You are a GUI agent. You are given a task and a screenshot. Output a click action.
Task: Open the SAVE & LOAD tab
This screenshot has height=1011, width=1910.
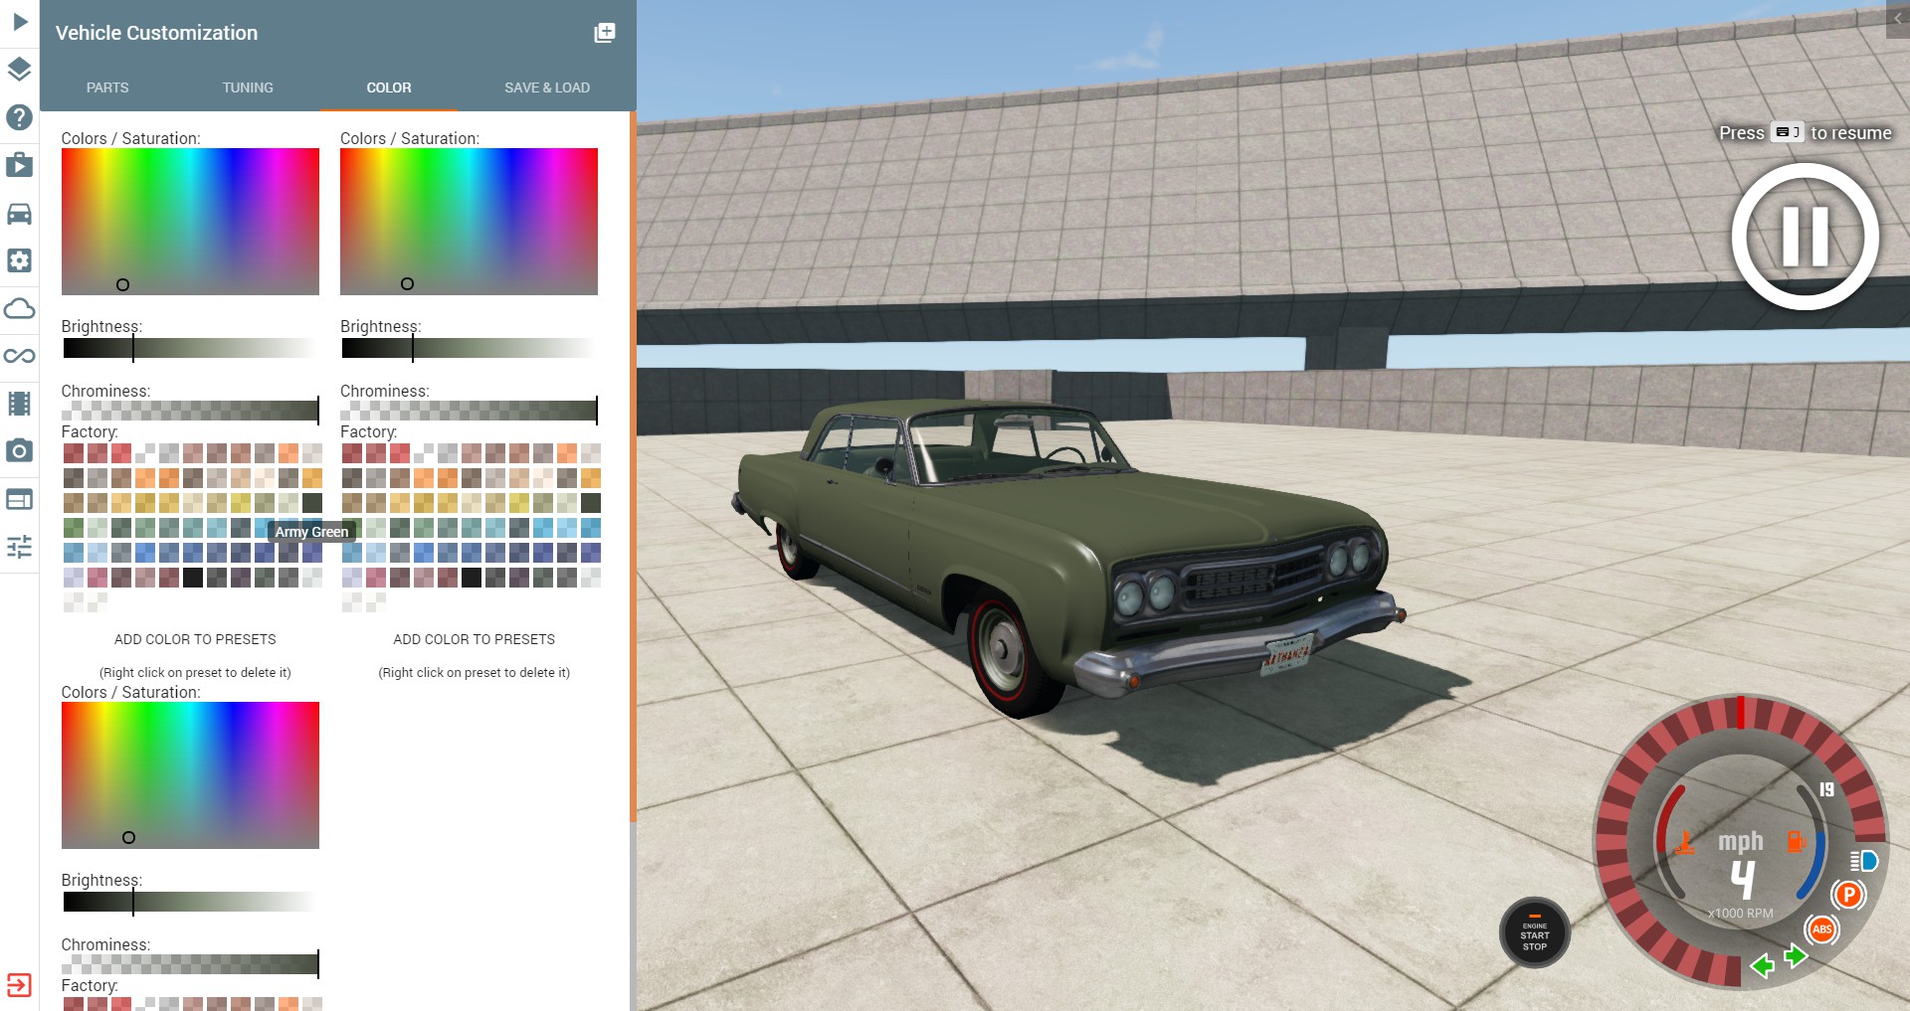pos(547,87)
